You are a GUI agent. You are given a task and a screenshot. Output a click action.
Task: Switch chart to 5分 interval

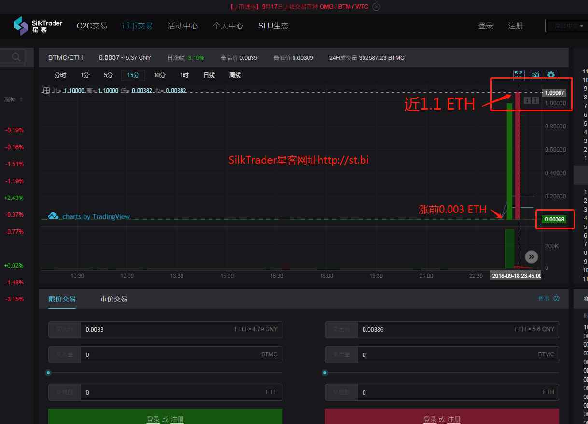point(108,75)
